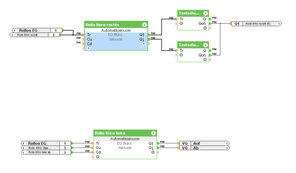This screenshot has width=296, height=173.
Task: Click the Q1 output tag
Action: click(237, 24)
